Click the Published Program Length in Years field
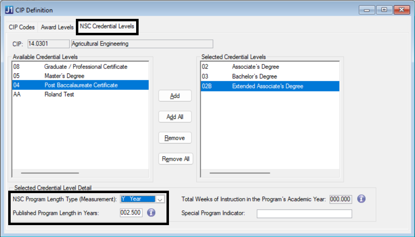This screenshot has height=237, width=415. [131, 213]
